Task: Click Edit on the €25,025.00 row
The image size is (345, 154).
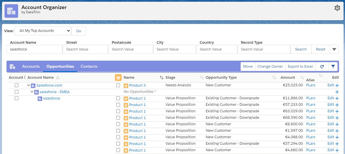Action: coord(331,85)
